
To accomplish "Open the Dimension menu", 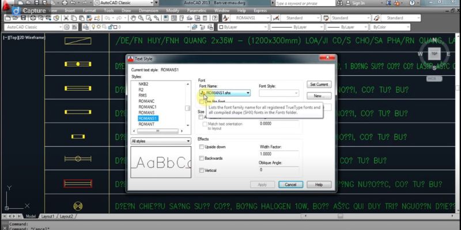I will tap(148, 10).
